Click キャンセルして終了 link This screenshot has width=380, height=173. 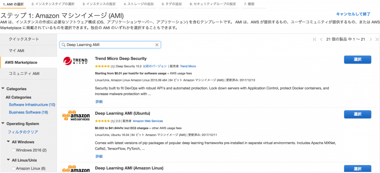coord(353,14)
